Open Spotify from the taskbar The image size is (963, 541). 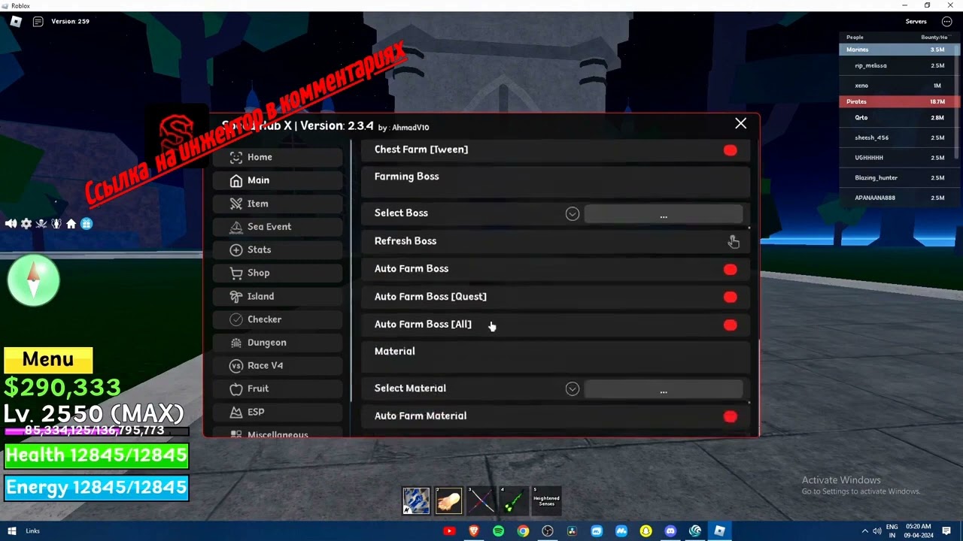pyautogui.click(x=498, y=531)
